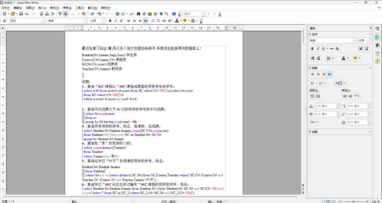
Task: Open the 插入(I) menu
Action: (x=42, y=8)
